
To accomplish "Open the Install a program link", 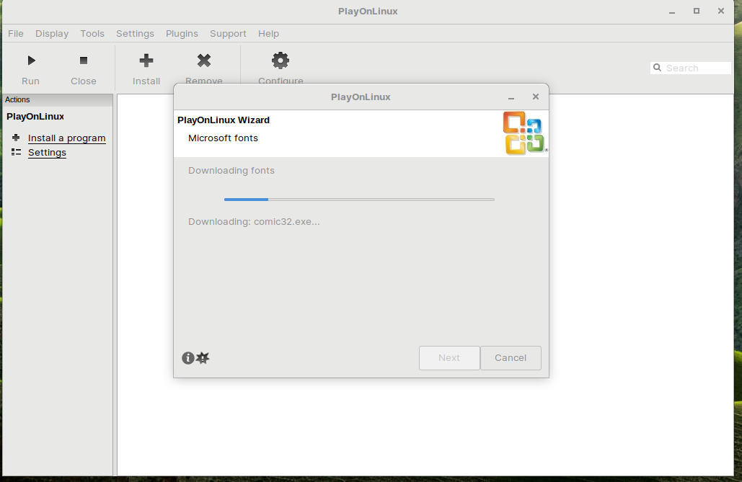I will tap(67, 138).
